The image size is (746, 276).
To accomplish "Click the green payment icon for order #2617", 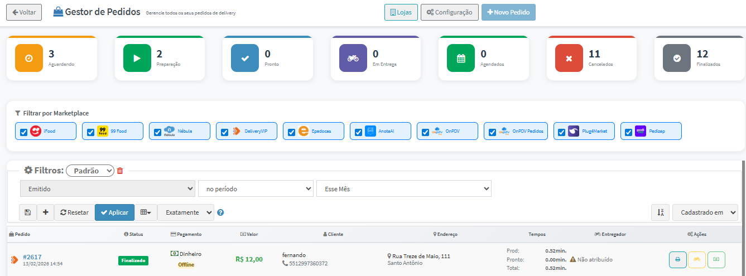I will pyautogui.click(x=716, y=259).
